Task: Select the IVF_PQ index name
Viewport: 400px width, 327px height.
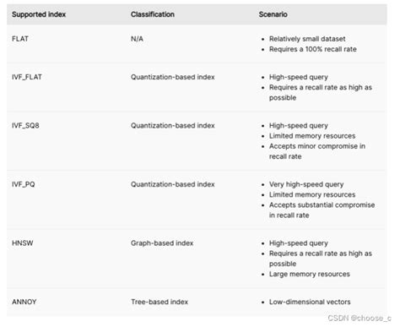Action: pos(24,184)
